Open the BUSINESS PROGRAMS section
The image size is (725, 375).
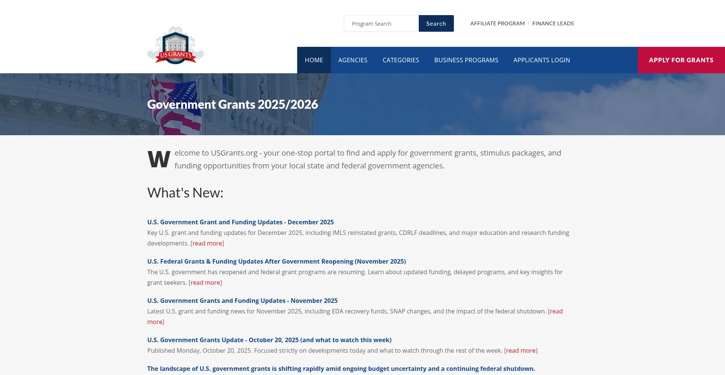[466, 60]
